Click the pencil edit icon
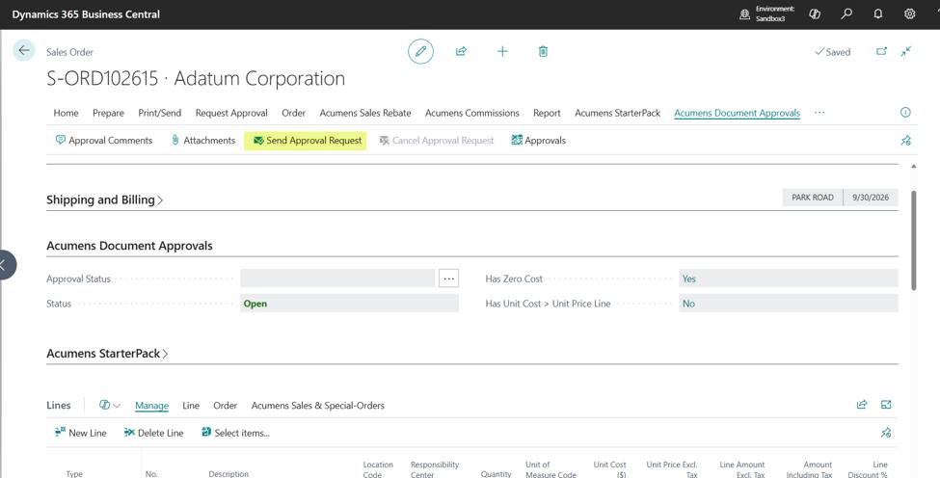 coord(421,51)
